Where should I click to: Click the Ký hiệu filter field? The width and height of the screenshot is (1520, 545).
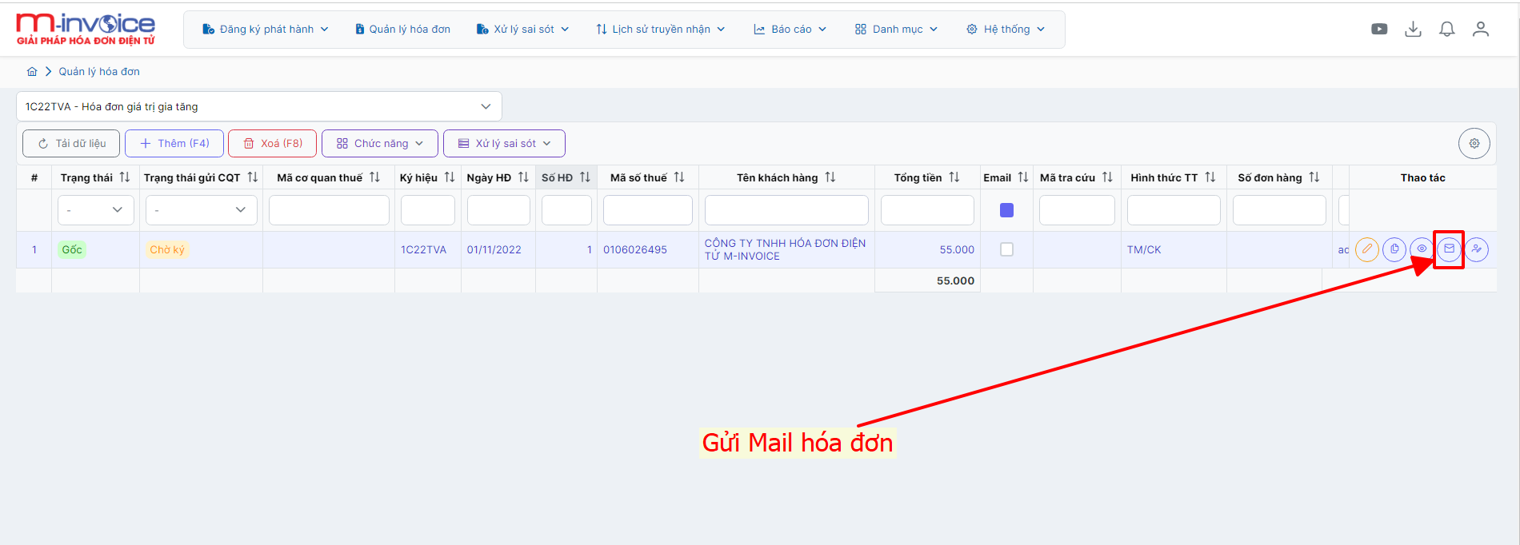point(428,210)
